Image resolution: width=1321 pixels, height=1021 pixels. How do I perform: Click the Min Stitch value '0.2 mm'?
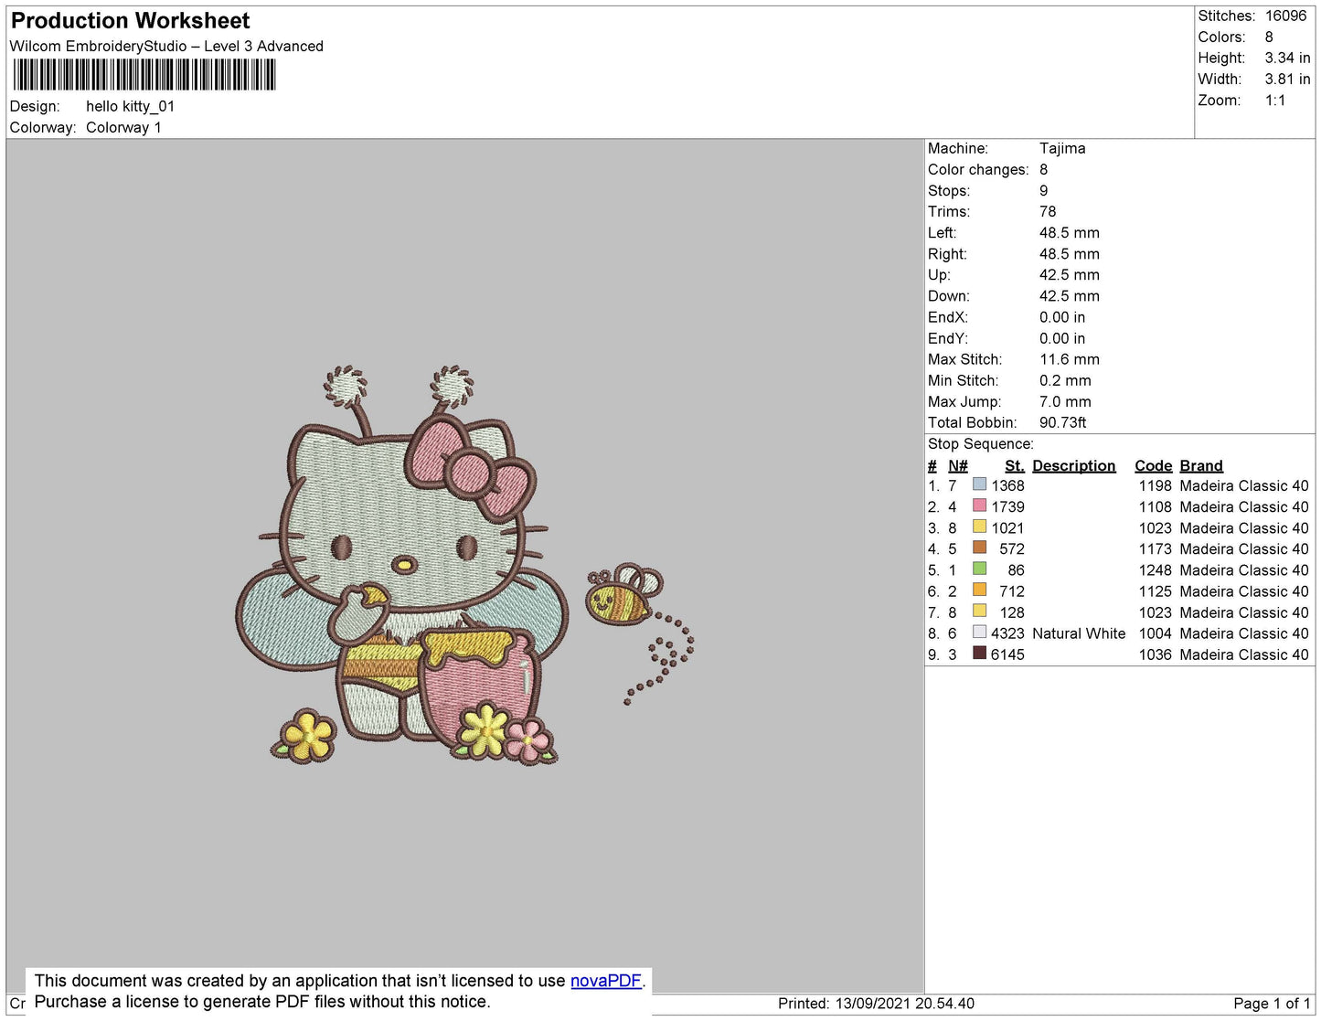point(1065,380)
